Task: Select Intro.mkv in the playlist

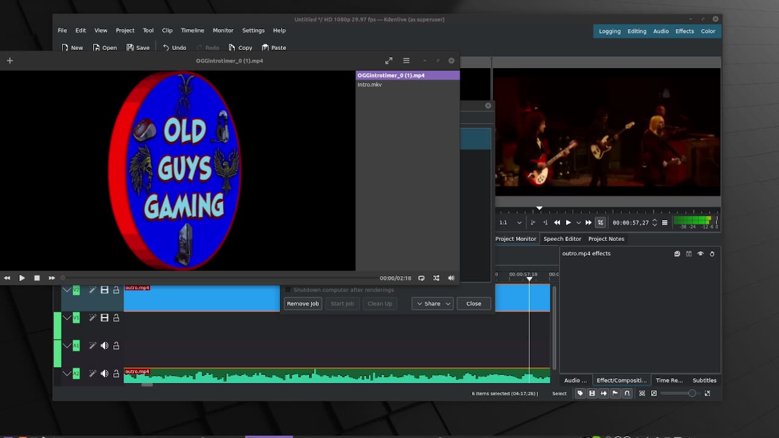Action: (x=407, y=85)
